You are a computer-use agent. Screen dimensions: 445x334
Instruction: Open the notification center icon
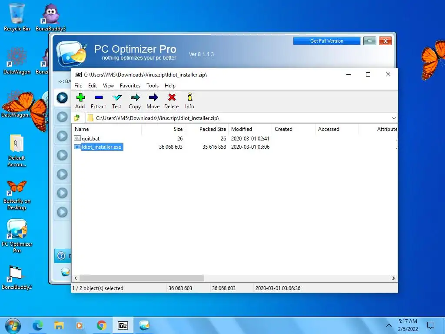pos(431,325)
